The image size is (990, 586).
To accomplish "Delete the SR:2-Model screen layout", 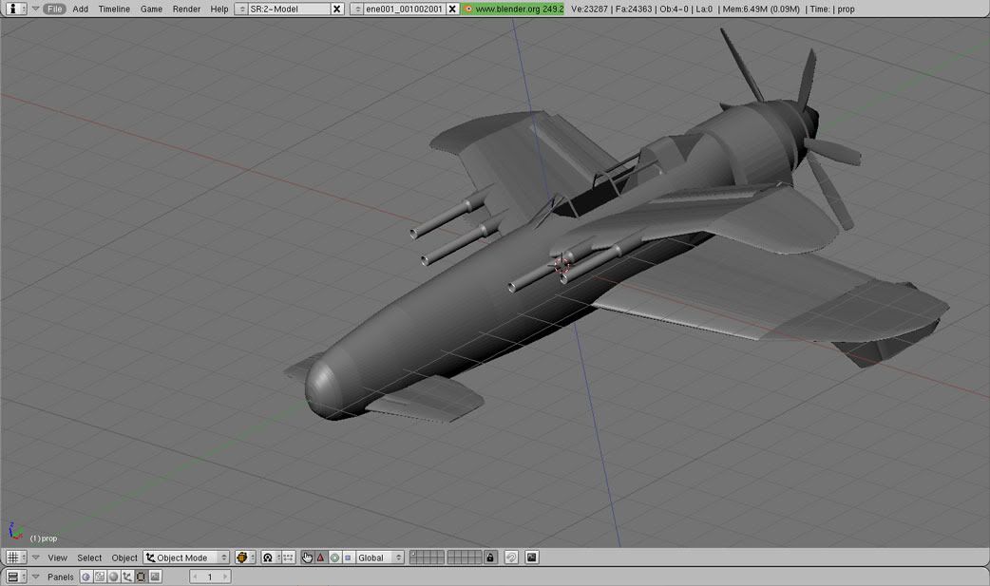I will [x=337, y=9].
